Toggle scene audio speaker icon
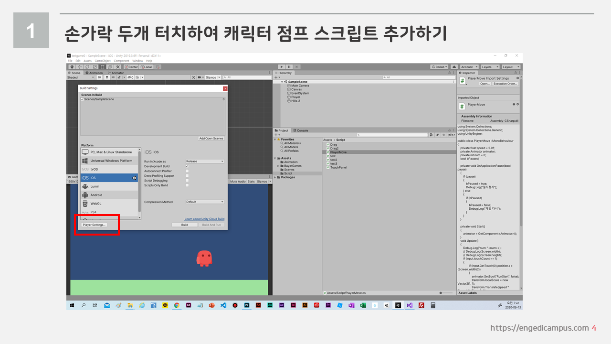This screenshot has width=611, height=344. [x=114, y=77]
